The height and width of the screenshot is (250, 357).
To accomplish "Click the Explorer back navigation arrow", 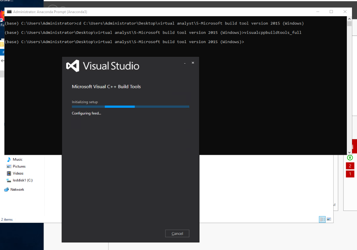I will click(x=3, y=61).
